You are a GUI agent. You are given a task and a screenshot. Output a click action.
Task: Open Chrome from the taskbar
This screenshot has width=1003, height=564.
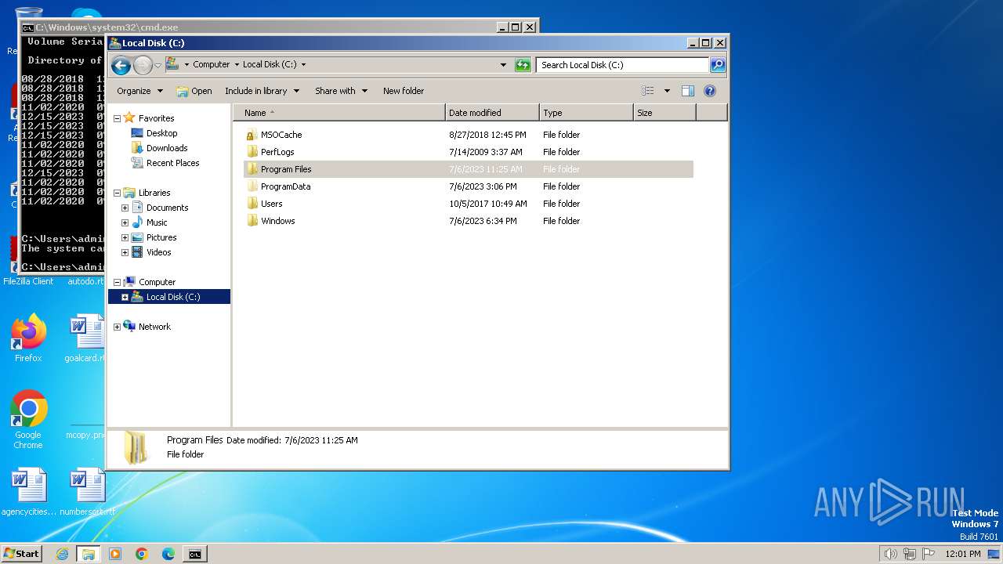click(142, 554)
